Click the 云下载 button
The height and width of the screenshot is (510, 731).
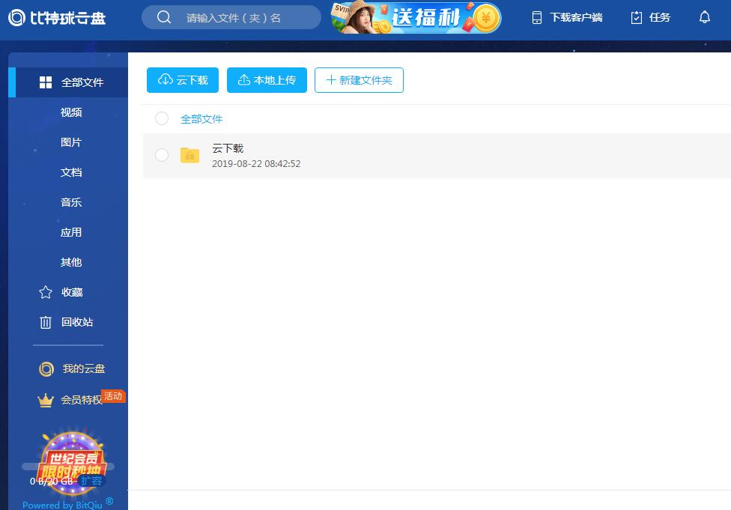(182, 80)
